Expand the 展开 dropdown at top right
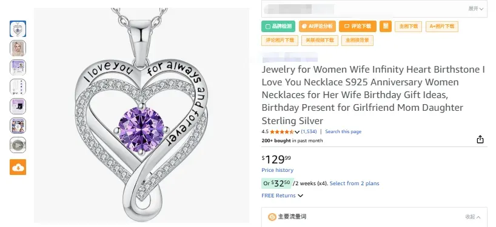Image resolution: width=496 pixels, height=227 pixels. click(x=476, y=9)
